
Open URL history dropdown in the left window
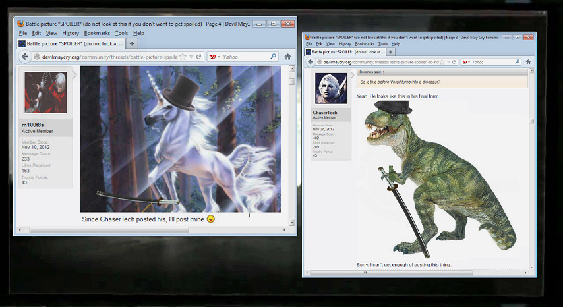coord(191,57)
